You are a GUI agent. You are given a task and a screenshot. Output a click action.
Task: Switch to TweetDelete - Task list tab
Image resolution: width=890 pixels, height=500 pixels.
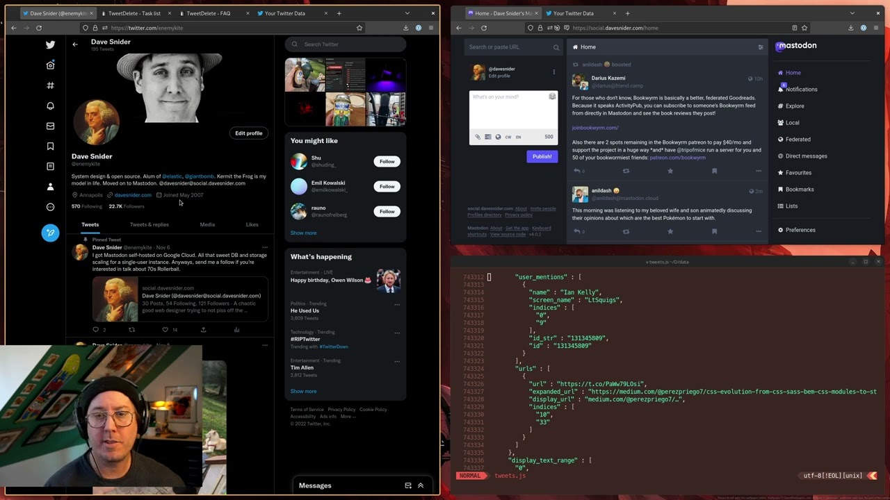pos(134,13)
